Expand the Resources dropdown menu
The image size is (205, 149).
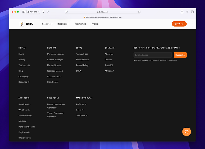coord(63,24)
